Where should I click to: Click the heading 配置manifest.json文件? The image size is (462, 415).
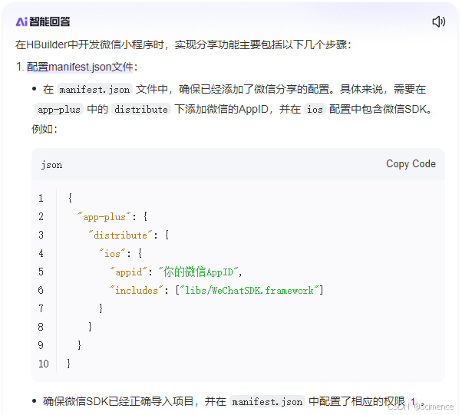pos(80,67)
